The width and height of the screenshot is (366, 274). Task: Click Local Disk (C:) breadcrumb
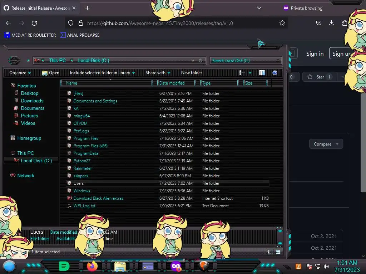point(93,60)
